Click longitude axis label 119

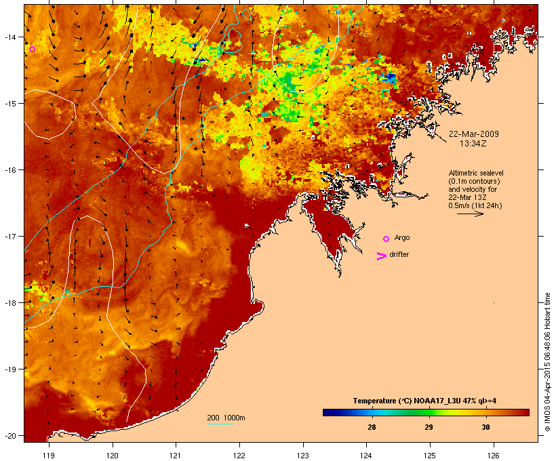click(49, 456)
